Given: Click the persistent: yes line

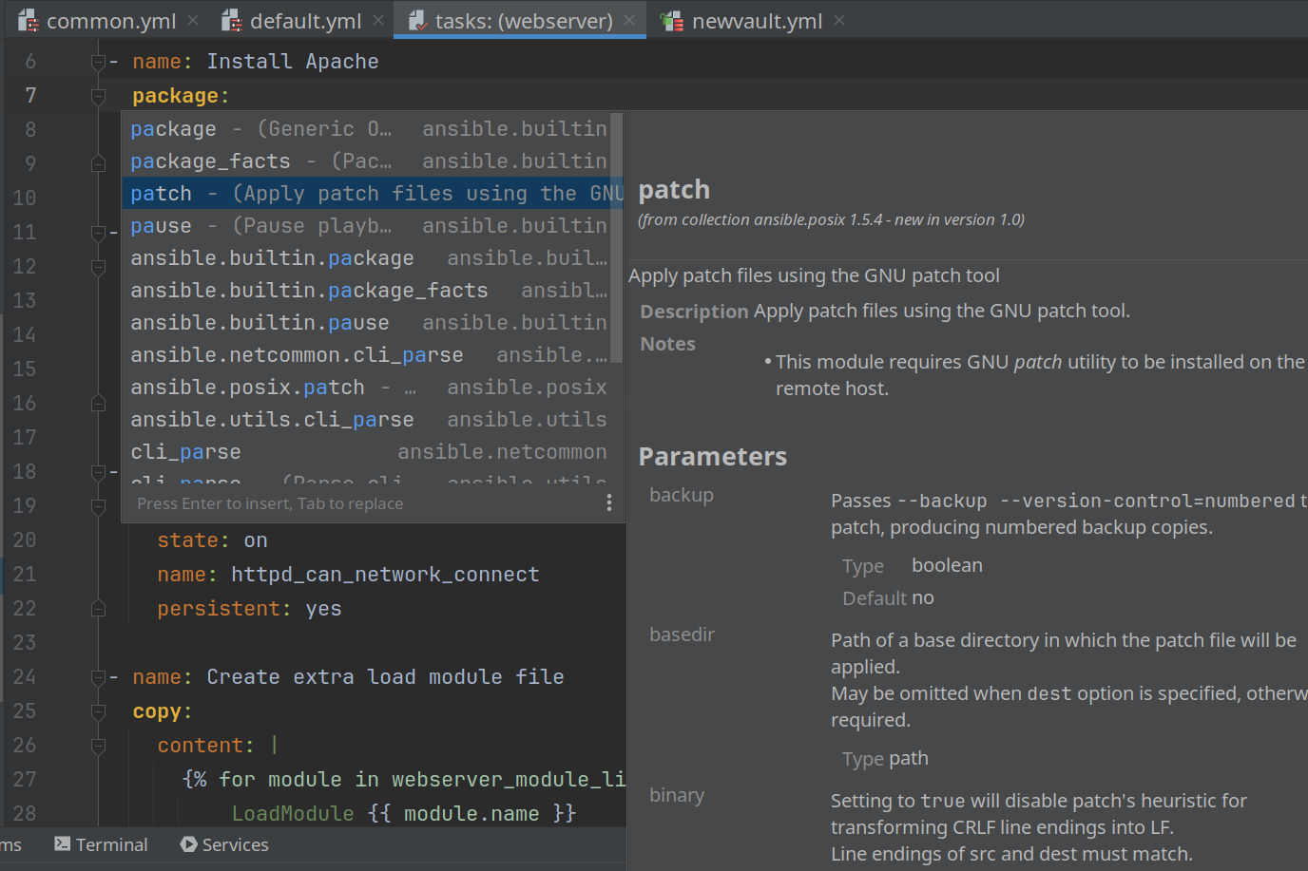Looking at the screenshot, I should 249,609.
